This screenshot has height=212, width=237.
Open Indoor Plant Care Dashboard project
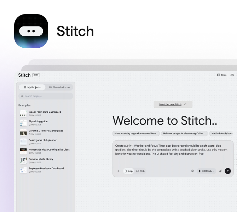[x=45, y=113]
